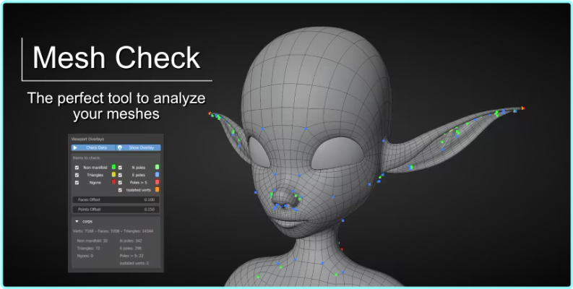Click the Show Overlay button

point(139,147)
